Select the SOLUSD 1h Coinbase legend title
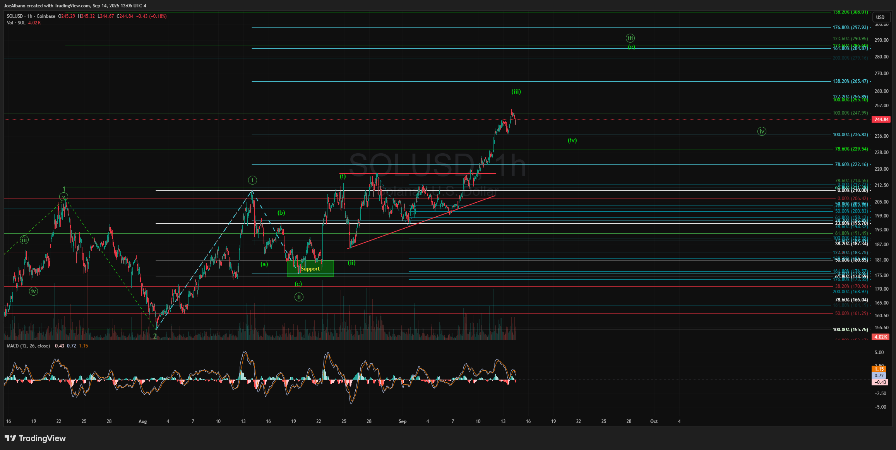 (31, 16)
